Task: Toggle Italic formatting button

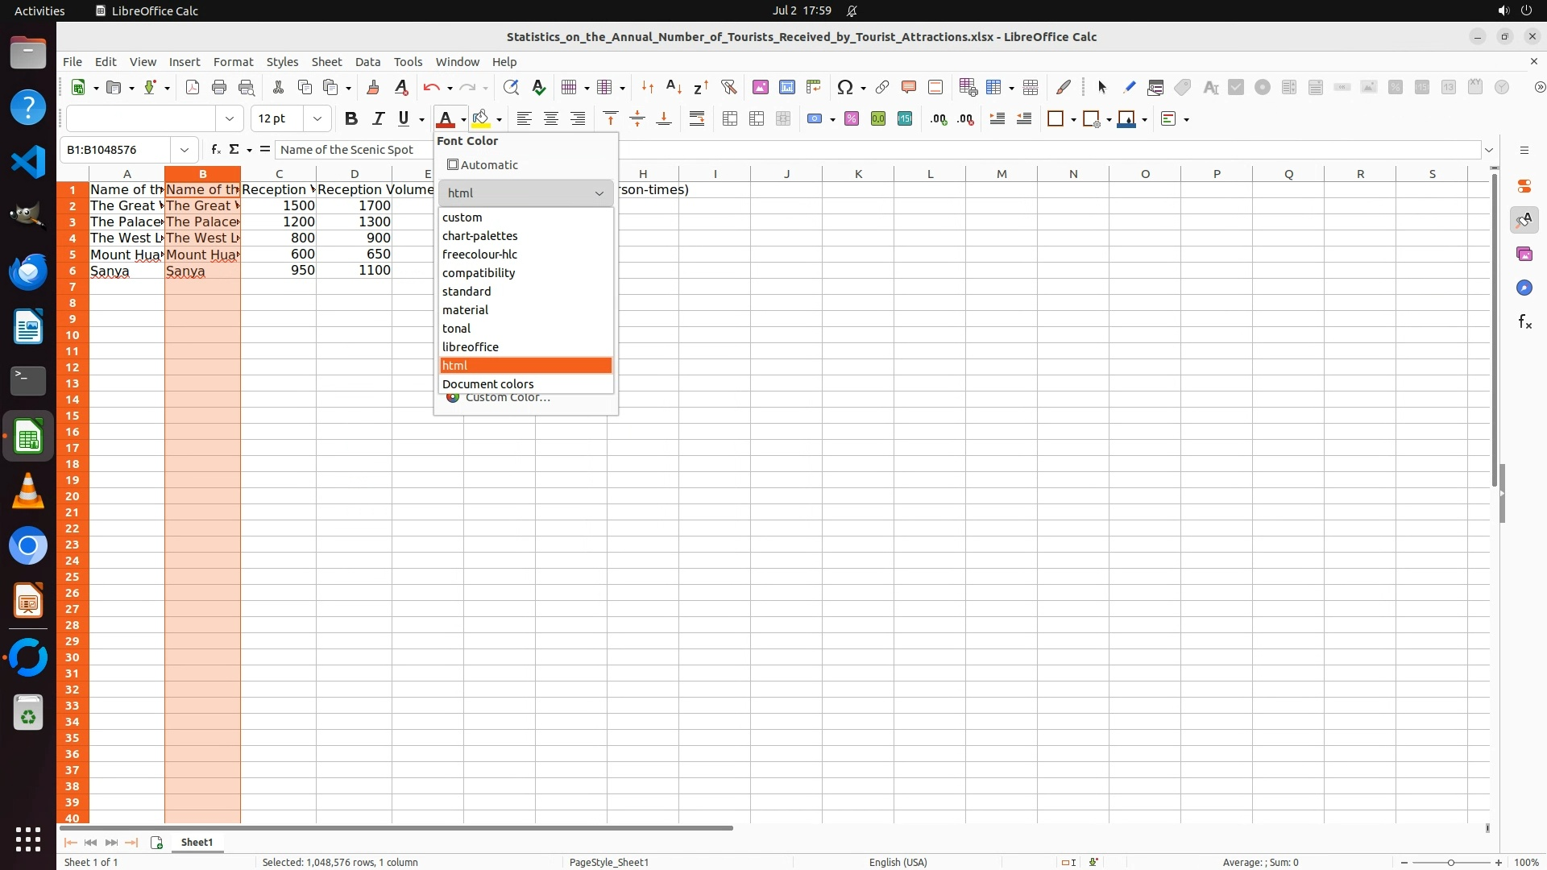Action: pos(378,119)
